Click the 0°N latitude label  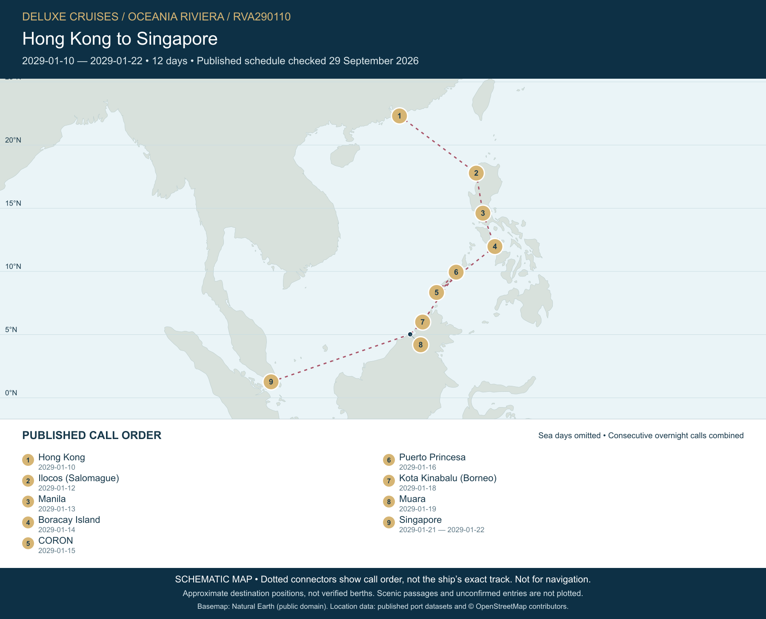11,393
